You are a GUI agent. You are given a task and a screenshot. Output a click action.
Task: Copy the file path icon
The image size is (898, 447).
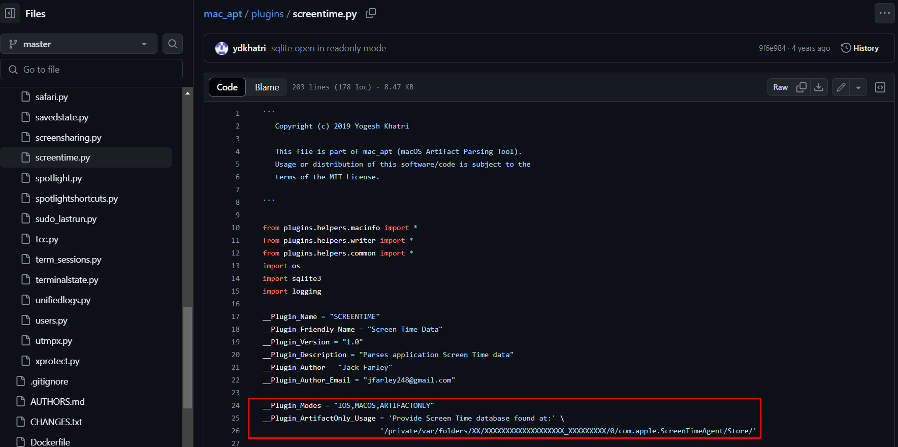click(x=371, y=14)
